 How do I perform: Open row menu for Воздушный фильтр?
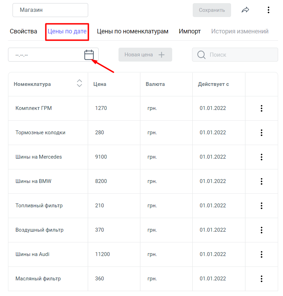(261, 230)
